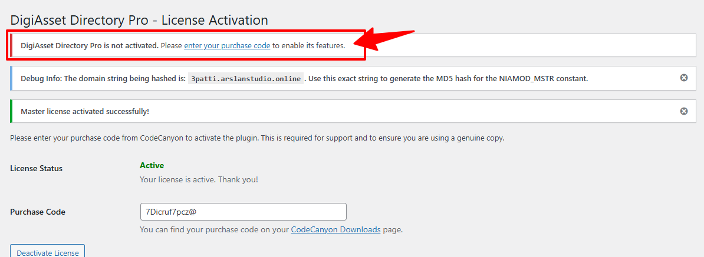Click the green Active status text
Image resolution: width=704 pixels, height=257 pixels.
(152, 165)
